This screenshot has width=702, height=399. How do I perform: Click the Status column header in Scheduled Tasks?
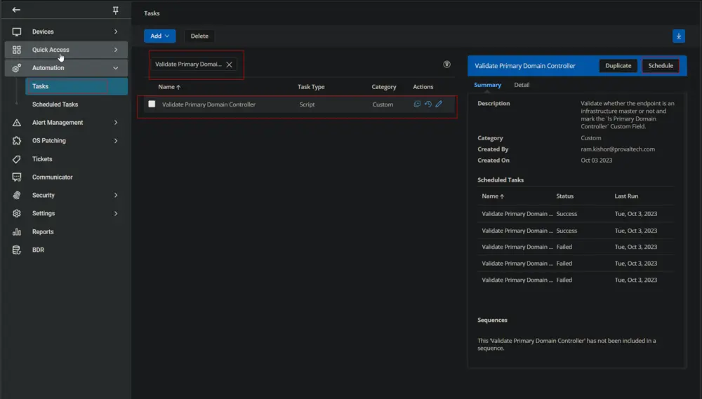(x=564, y=196)
